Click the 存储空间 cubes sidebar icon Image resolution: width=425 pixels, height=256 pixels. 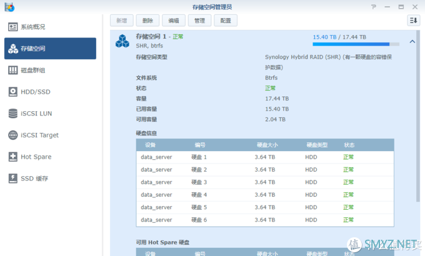click(x=12, y=49)
